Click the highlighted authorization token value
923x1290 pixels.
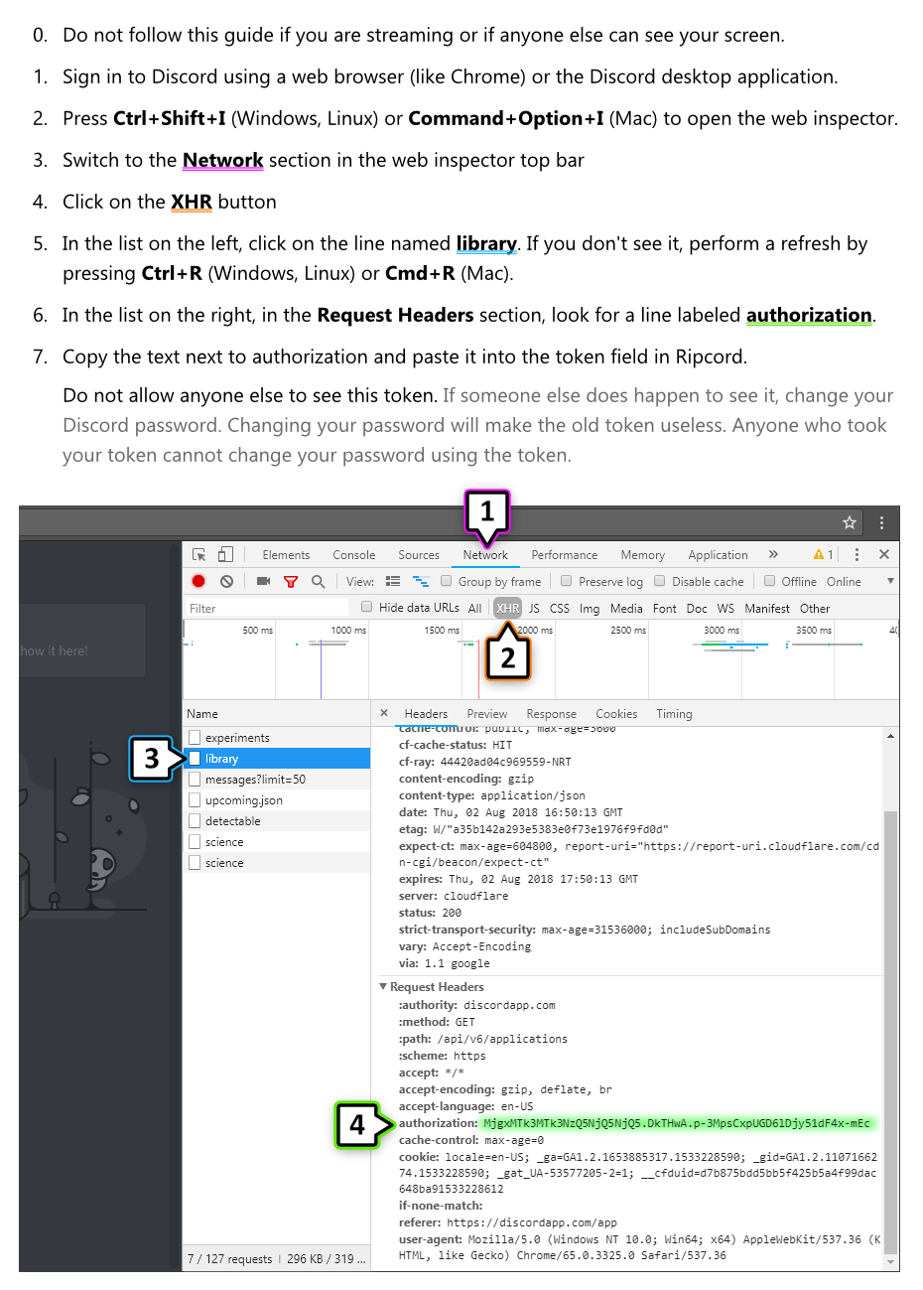pyautogui.click(x=677, y=1123)
